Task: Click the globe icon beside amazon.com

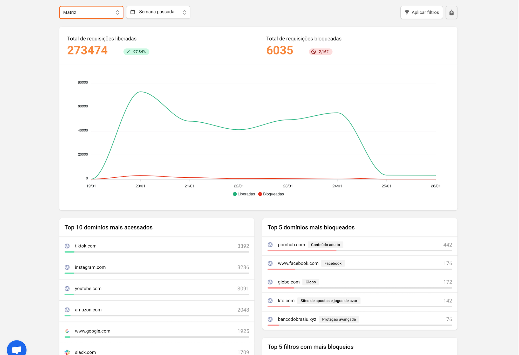Action: click(67, 310)
